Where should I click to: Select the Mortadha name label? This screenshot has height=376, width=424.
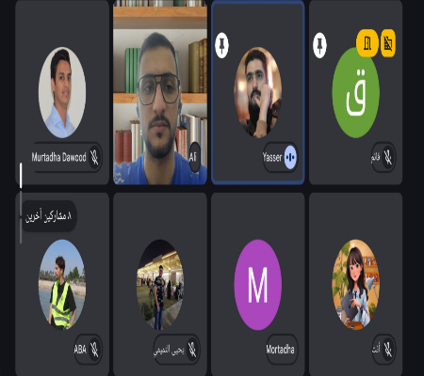coord(281,349)
